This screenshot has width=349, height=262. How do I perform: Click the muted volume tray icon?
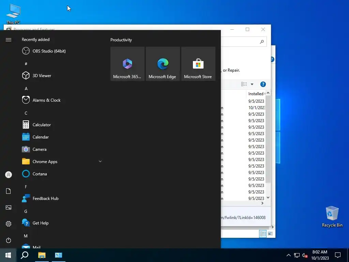(x=305, y=255)
